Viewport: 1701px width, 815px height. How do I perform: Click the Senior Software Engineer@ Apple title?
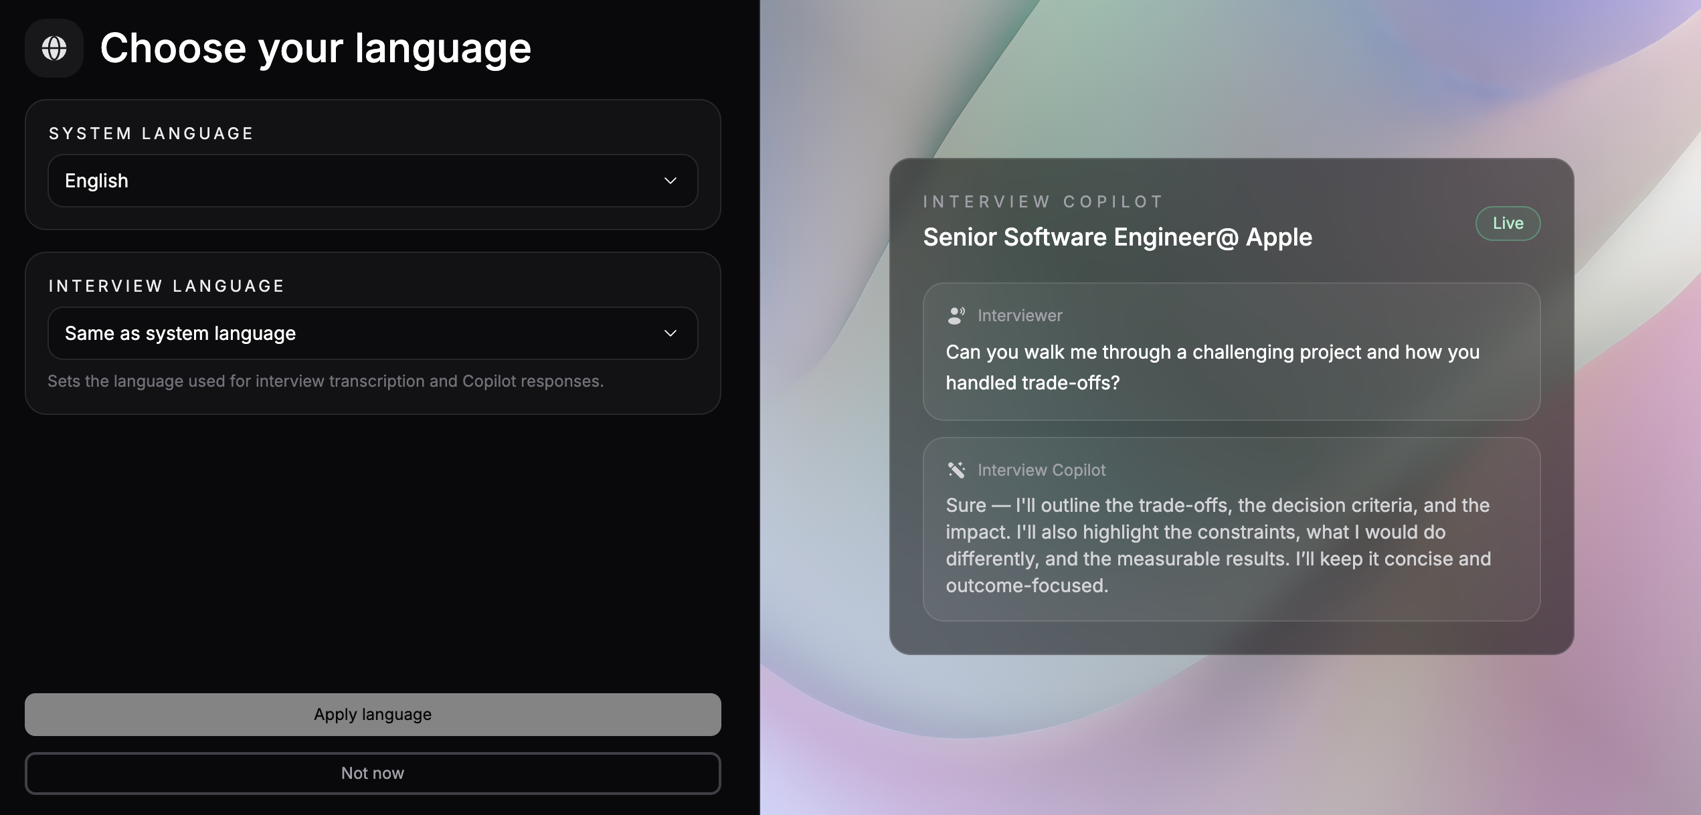(1117, 236)
